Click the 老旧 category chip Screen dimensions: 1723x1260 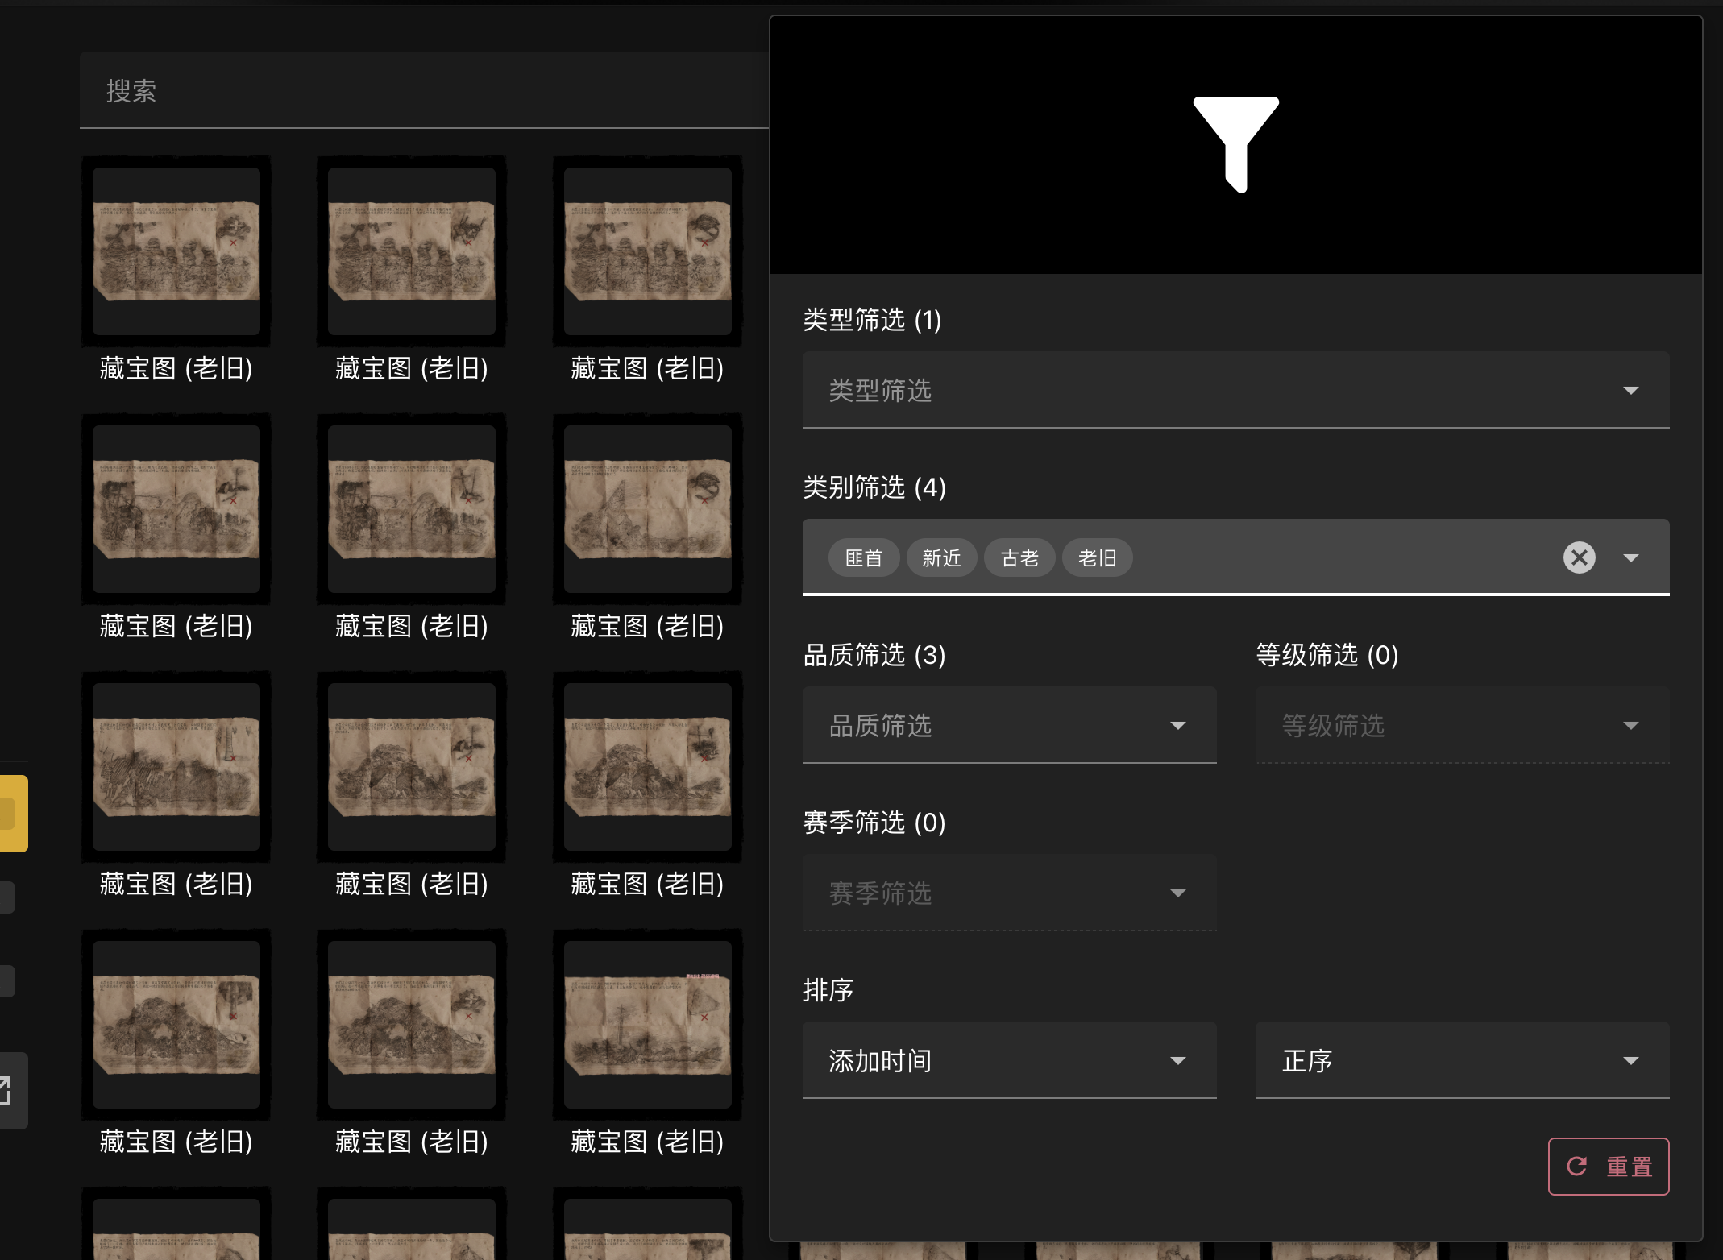1097,557
